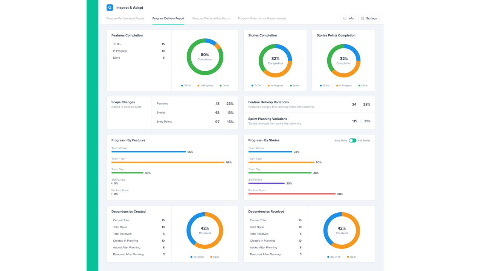Click the 42% Resolved Dependencies Received donut
The height and width of the screenshot is (271, 482).
[x=342, y=231]
